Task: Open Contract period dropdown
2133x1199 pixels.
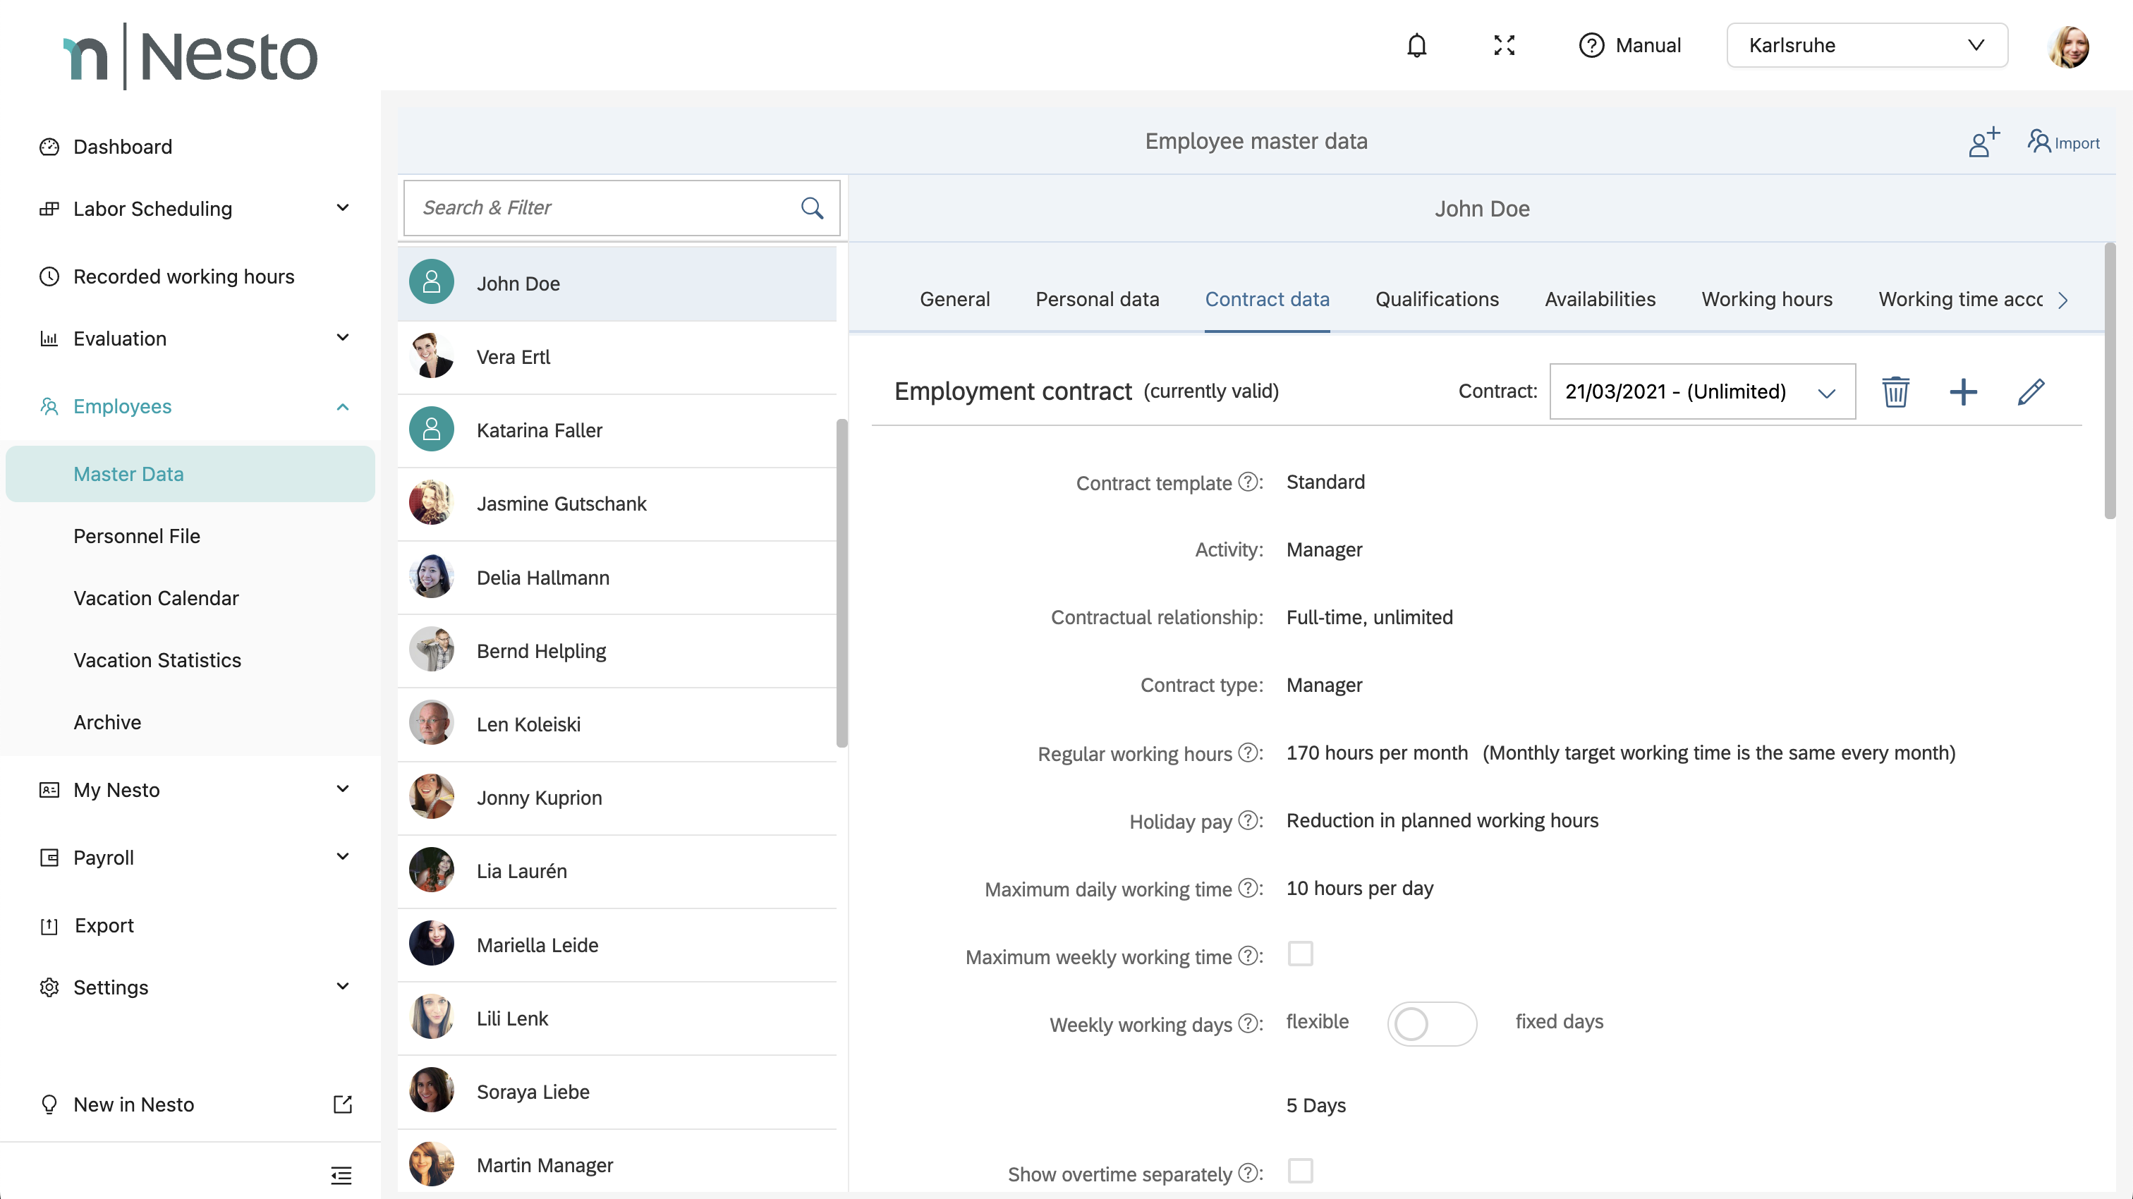Action: [1701, 391]
